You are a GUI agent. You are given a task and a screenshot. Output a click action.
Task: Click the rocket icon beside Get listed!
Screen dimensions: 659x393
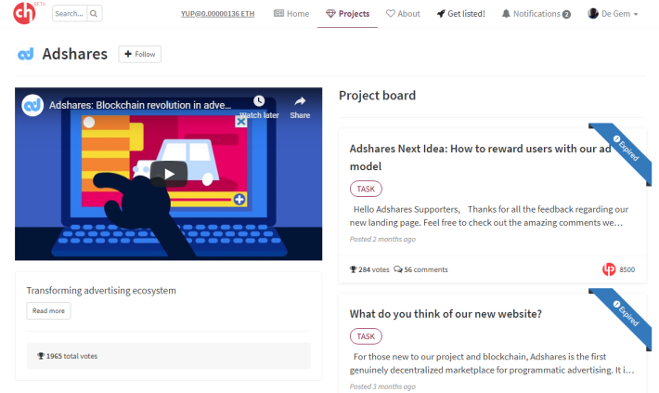(x=441, y=13)
